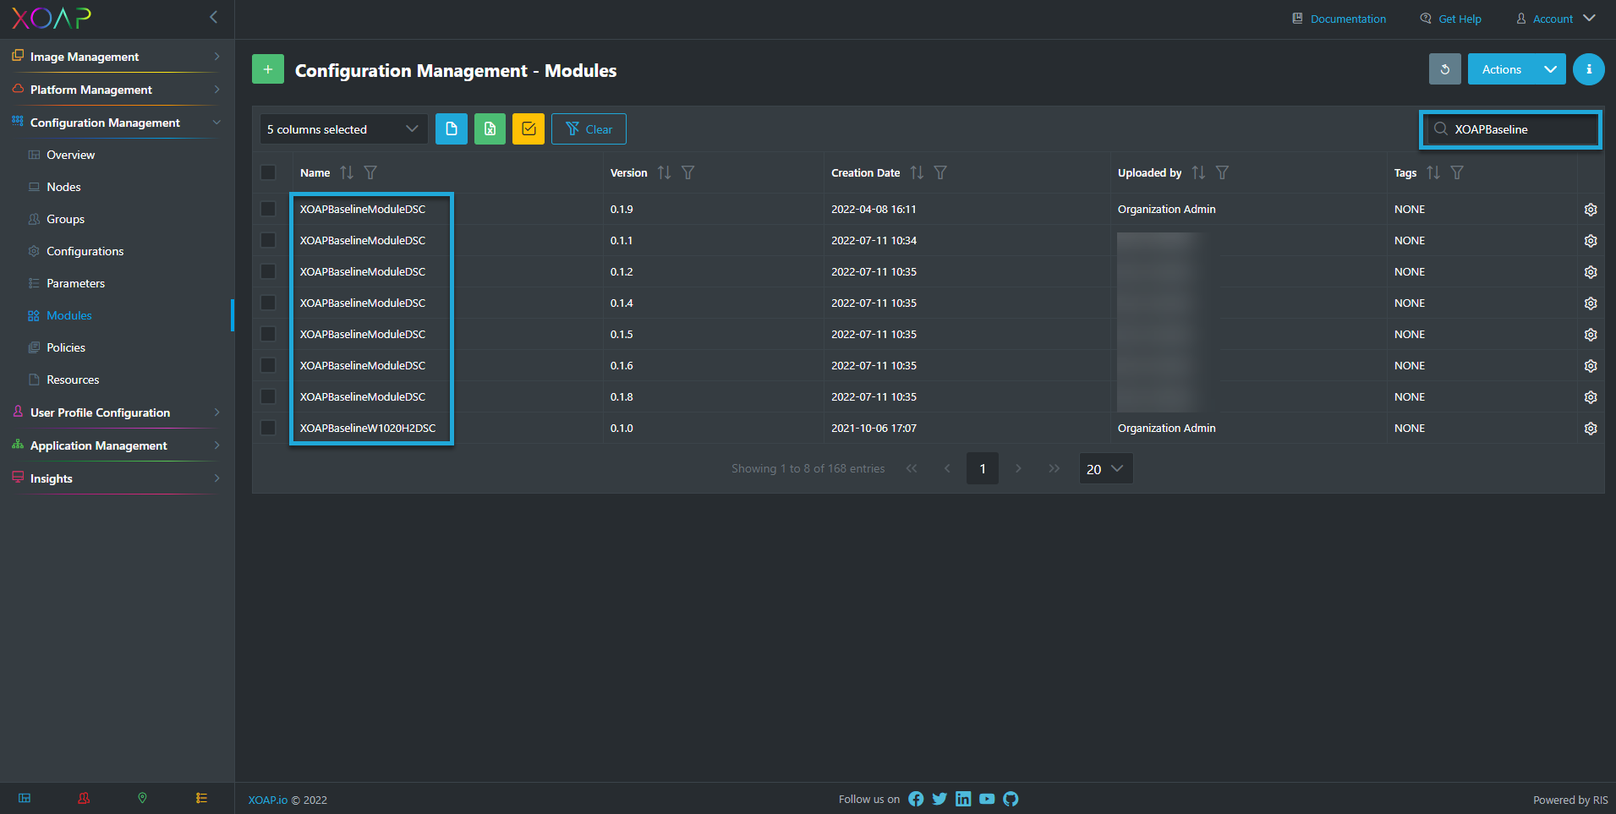Go to Nodes in sidebar
Image resolution: width=1616 pixels, height=814 pixels.
[x=64, y=187]
